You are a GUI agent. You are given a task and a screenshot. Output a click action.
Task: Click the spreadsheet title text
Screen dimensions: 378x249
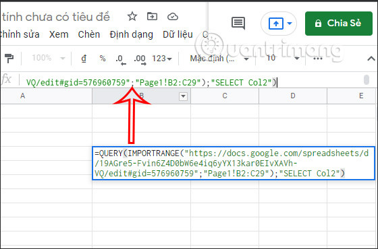click(55, 17)
